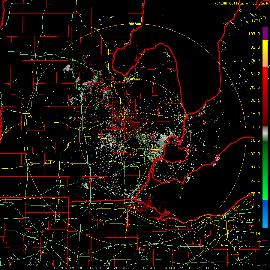270x270 pixels.
Task: Pick the blue segment of velocity color bar
Action: click(x=265, y=214)
